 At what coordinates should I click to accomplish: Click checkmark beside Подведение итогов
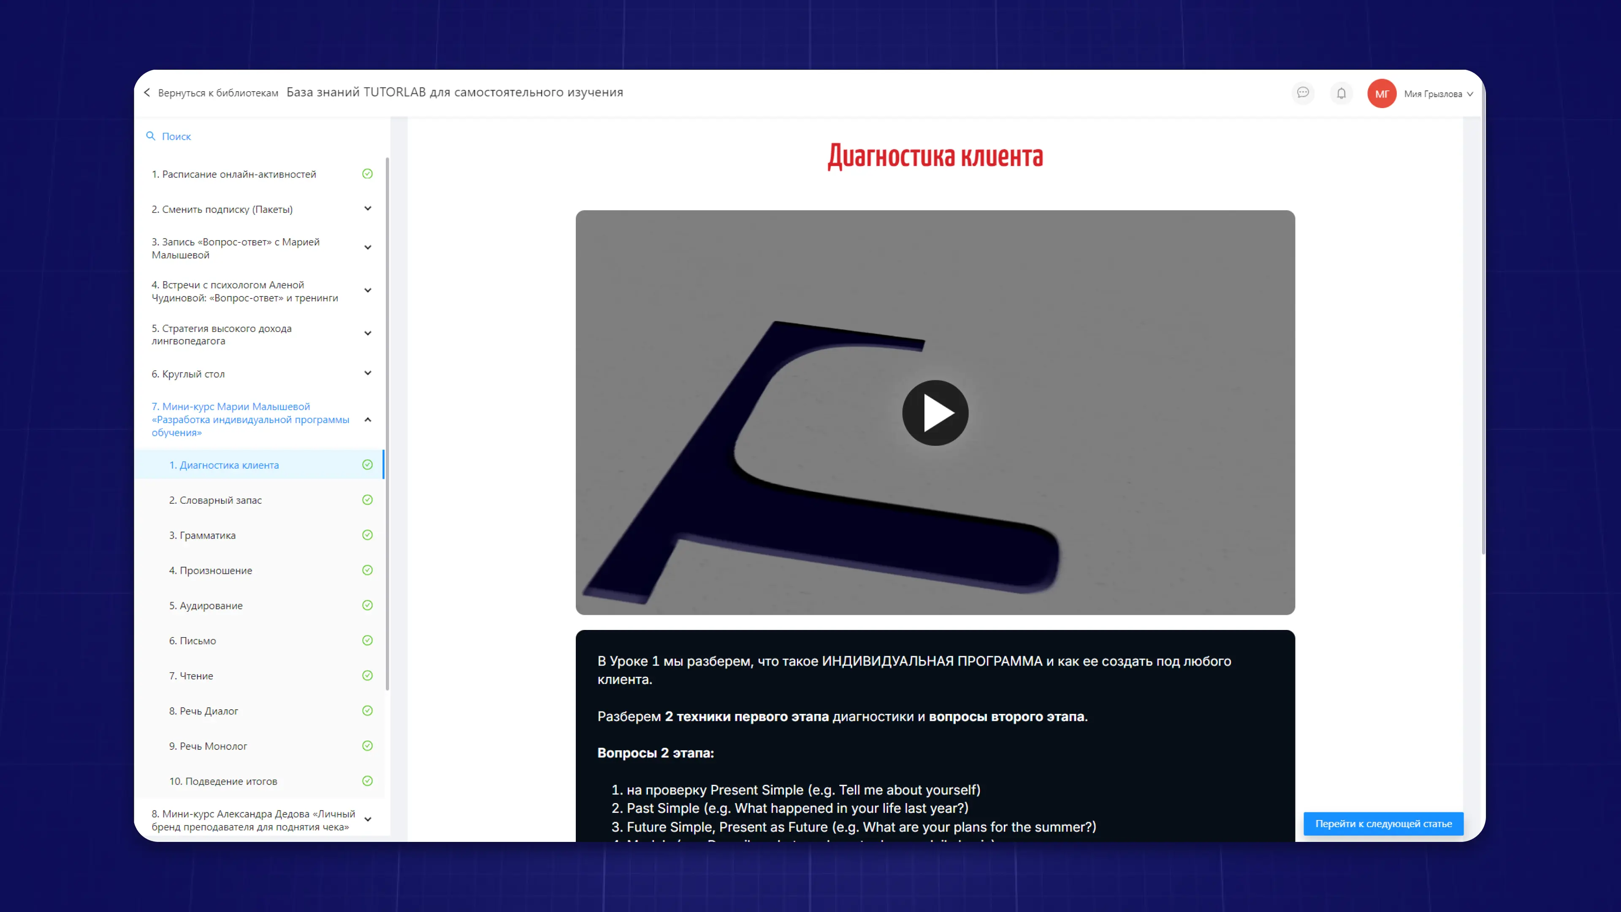(368, 781)
